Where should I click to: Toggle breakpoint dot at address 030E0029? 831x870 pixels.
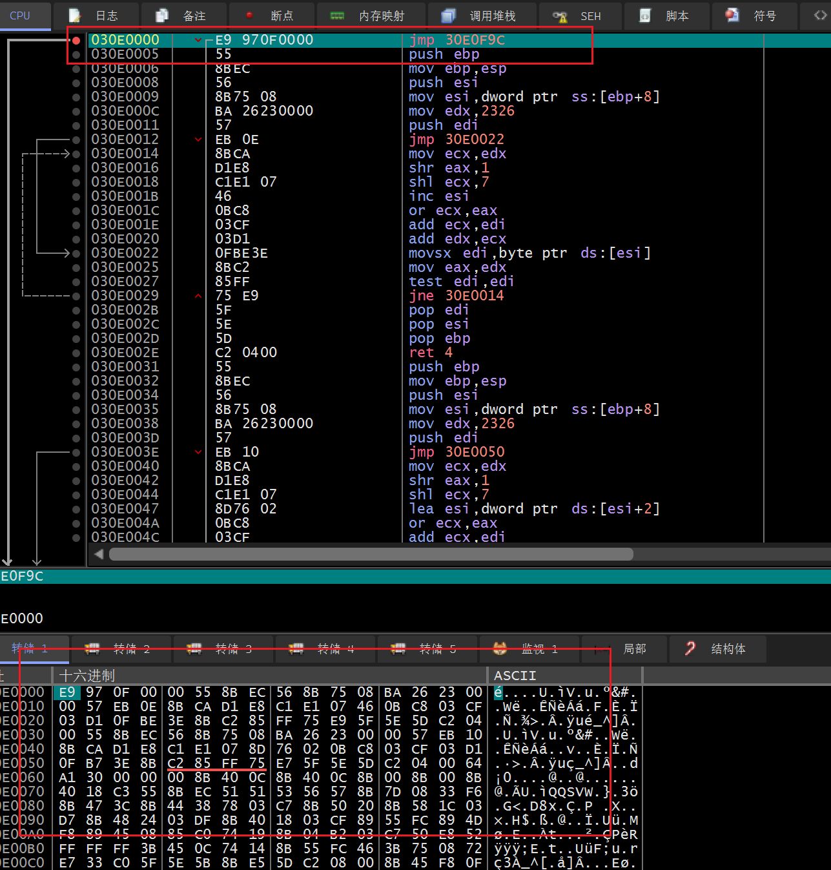pyautogui.click(x=76, y=296)
